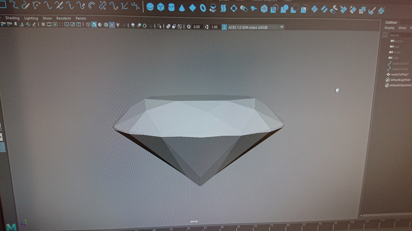Create a NURBS cube from shelf

pos(161,7)
